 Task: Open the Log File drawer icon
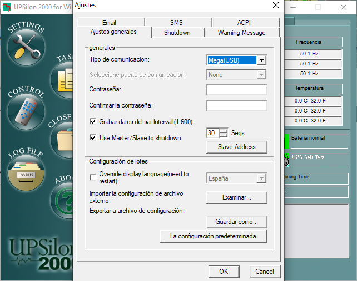coord(26,173)
